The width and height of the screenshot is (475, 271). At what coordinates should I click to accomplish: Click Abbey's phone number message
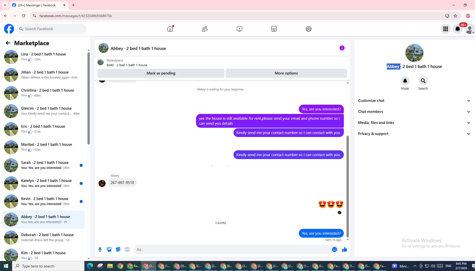coord(122,183)
